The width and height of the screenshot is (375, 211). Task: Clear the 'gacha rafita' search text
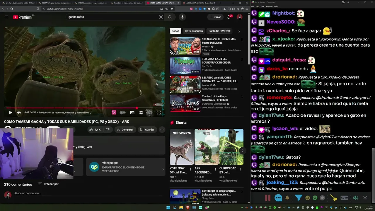(161, 17)
